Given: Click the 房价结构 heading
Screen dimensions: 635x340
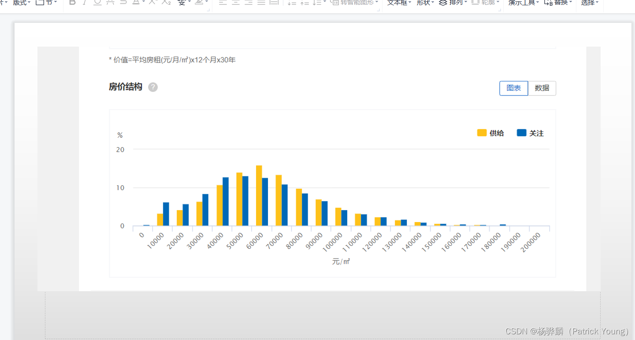Looking at the screenshot, I should [x=126, y=87].
